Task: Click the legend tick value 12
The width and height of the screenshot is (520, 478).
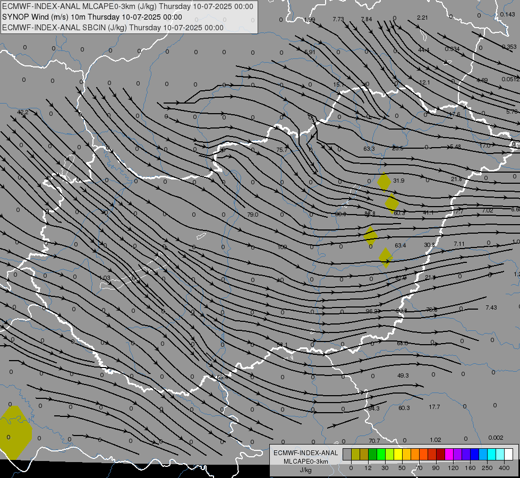Action: pyautogui.click(x=368, y=468)
